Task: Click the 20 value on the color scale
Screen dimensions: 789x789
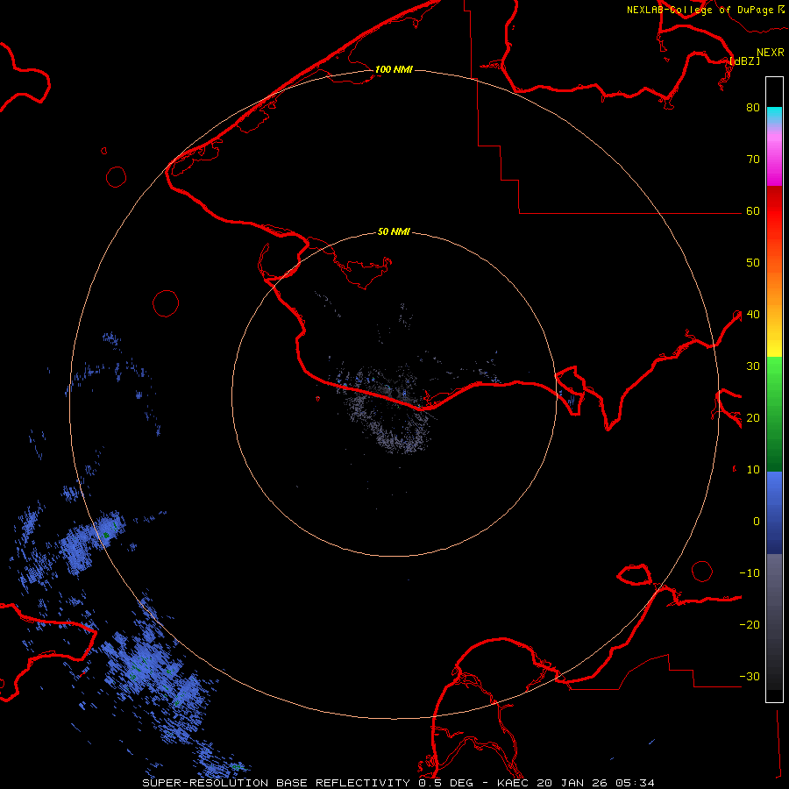Action: [x=753, y=418]
